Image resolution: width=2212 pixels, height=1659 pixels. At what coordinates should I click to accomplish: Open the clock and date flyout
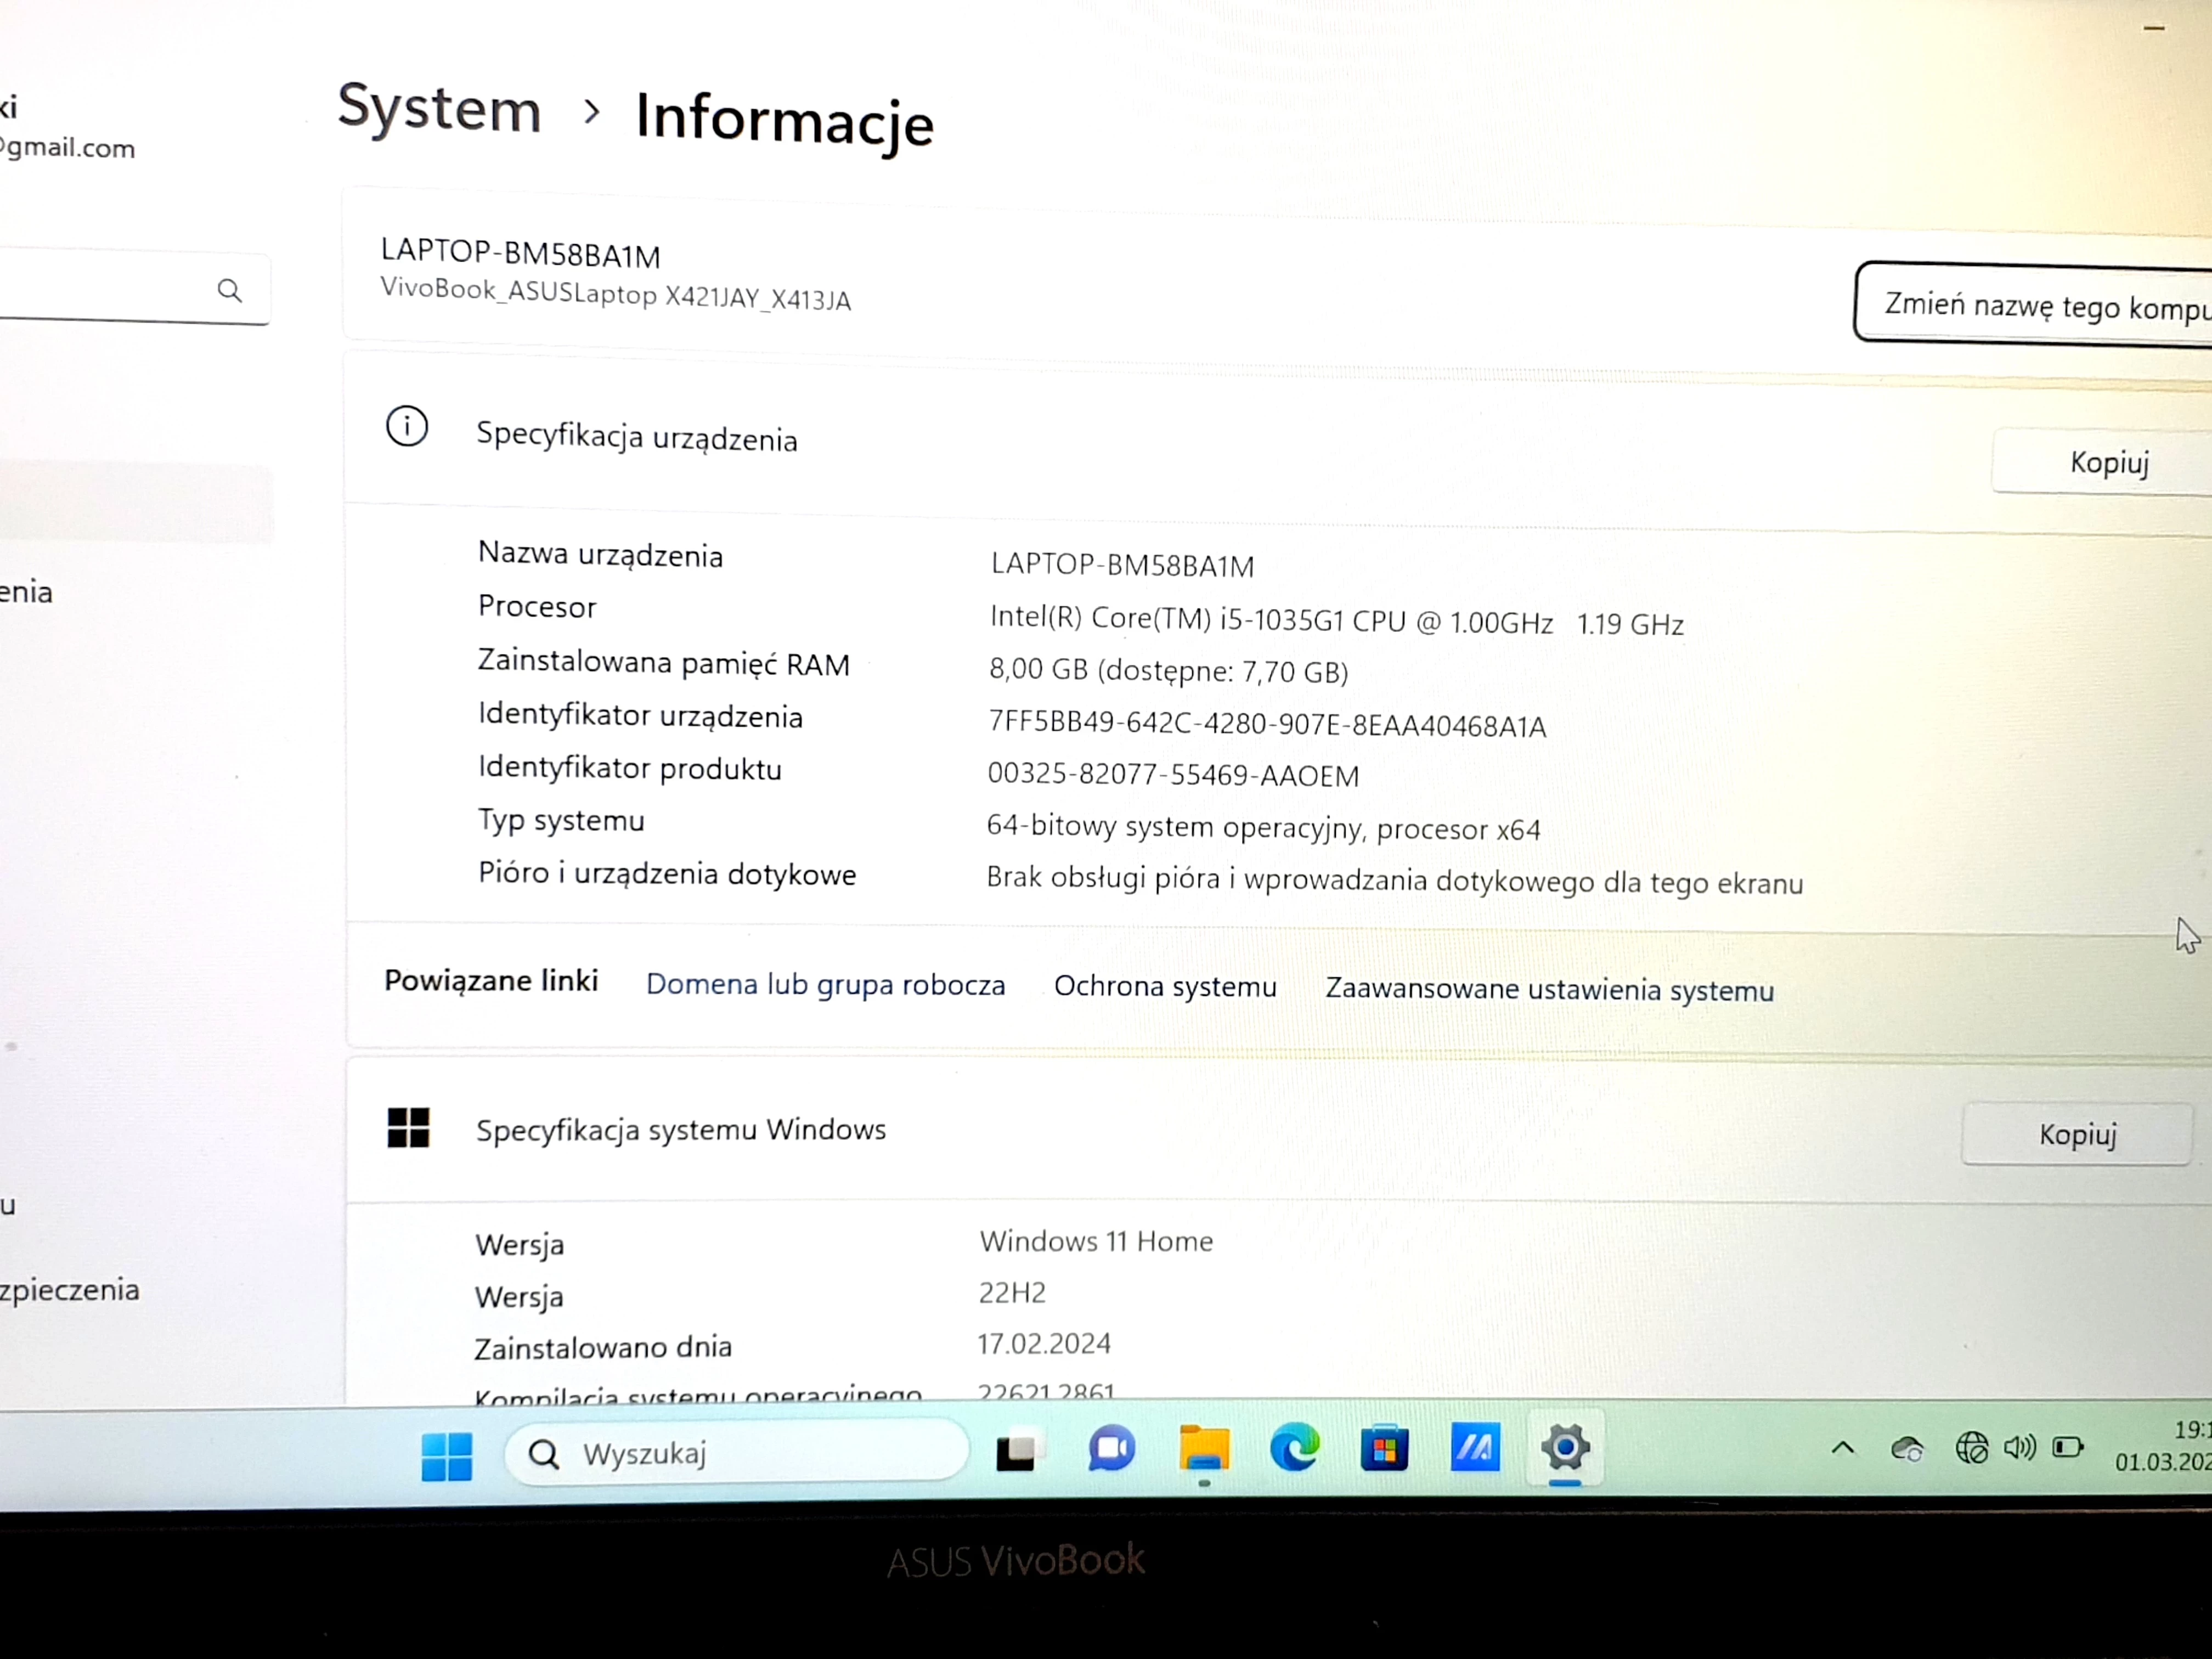pyautogui.click(x=2163, y=1446)
